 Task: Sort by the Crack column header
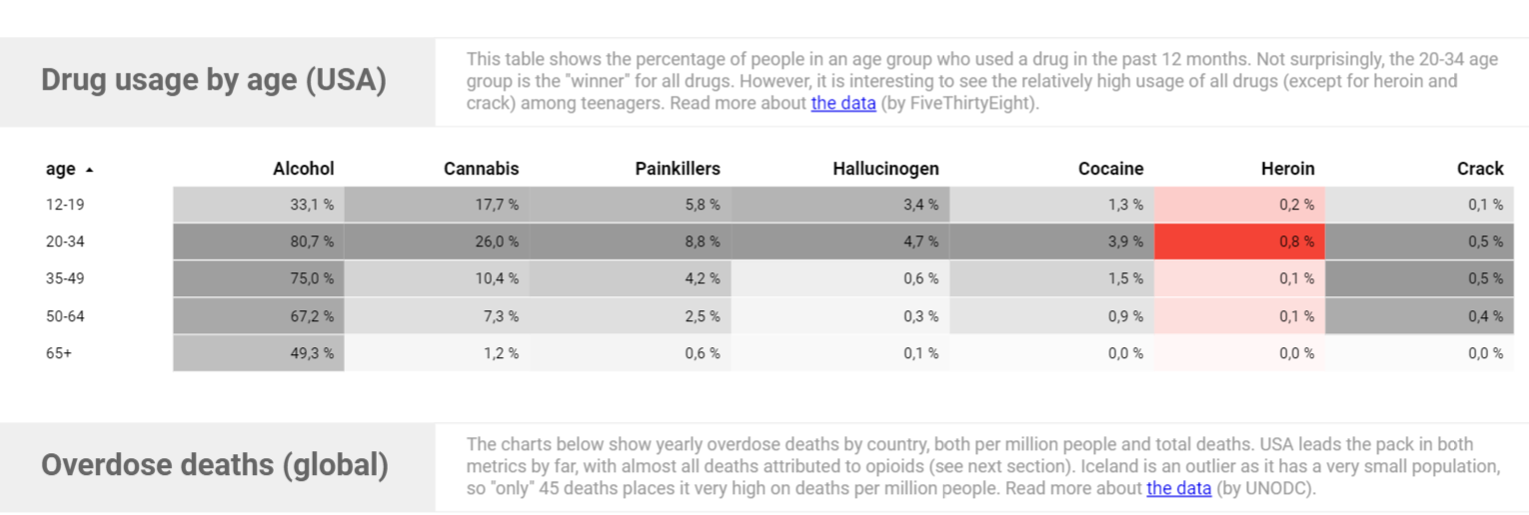[x=1480, y=169]
